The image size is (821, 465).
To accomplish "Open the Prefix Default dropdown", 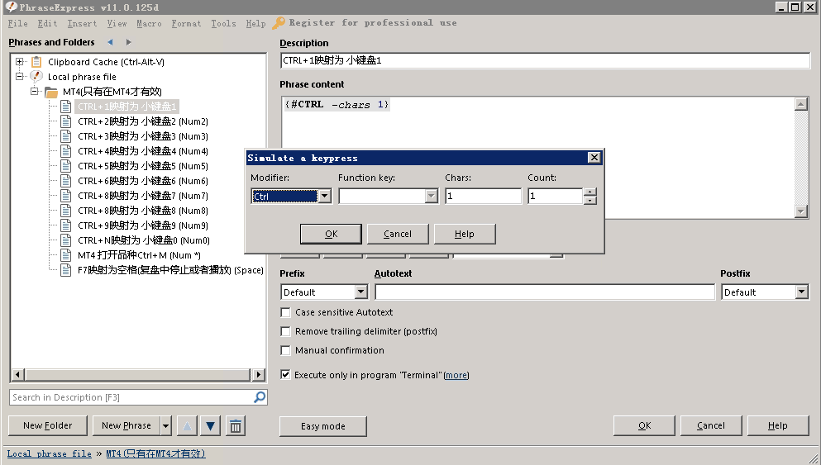I will coord(360,292).
